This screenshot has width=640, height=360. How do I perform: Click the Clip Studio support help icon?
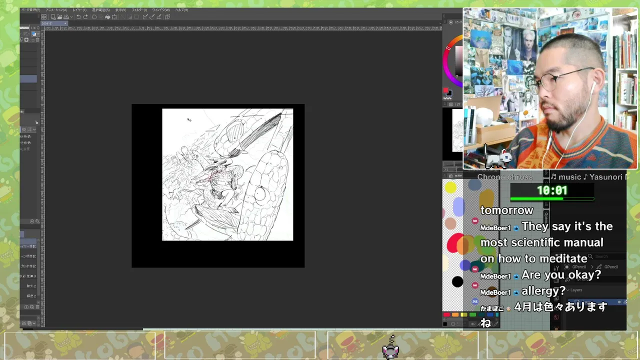click(167, 17)
